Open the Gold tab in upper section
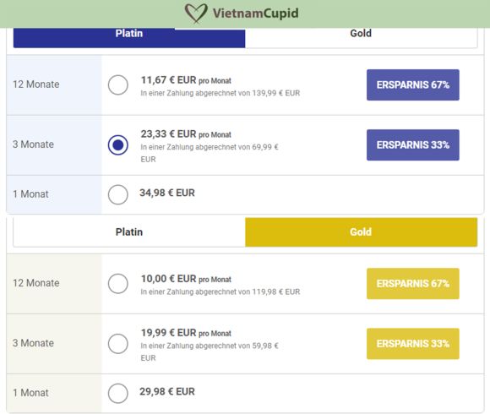Image resolution: width=490 pixels, height=414 pixels. click(x=362, y=37)
